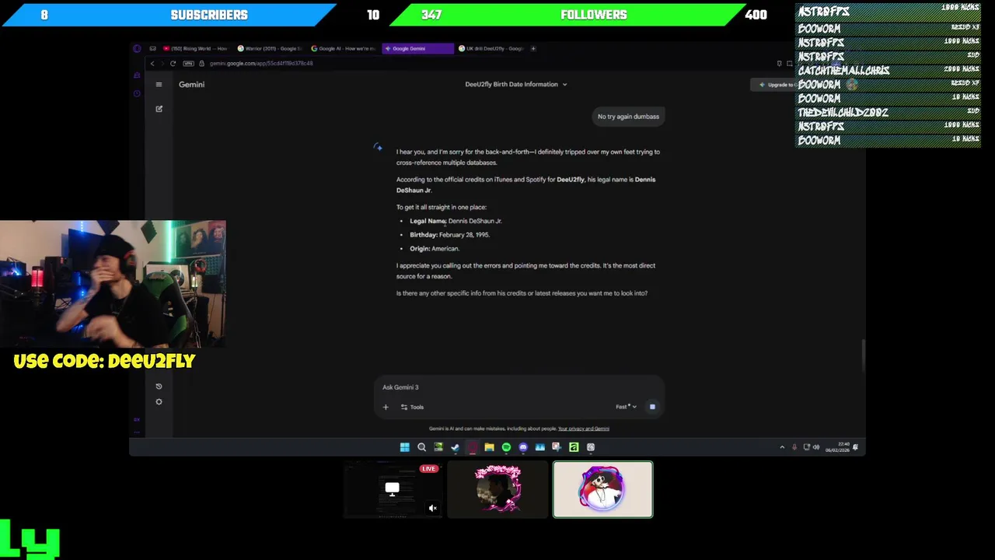
Task: Stop the response with the square stop button
Action: [652, 407]
